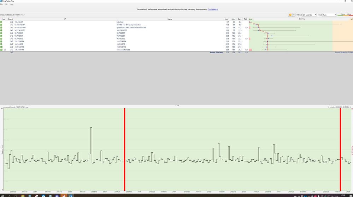Click the hop 11 title label above the timeline

[x=17, y=107]
